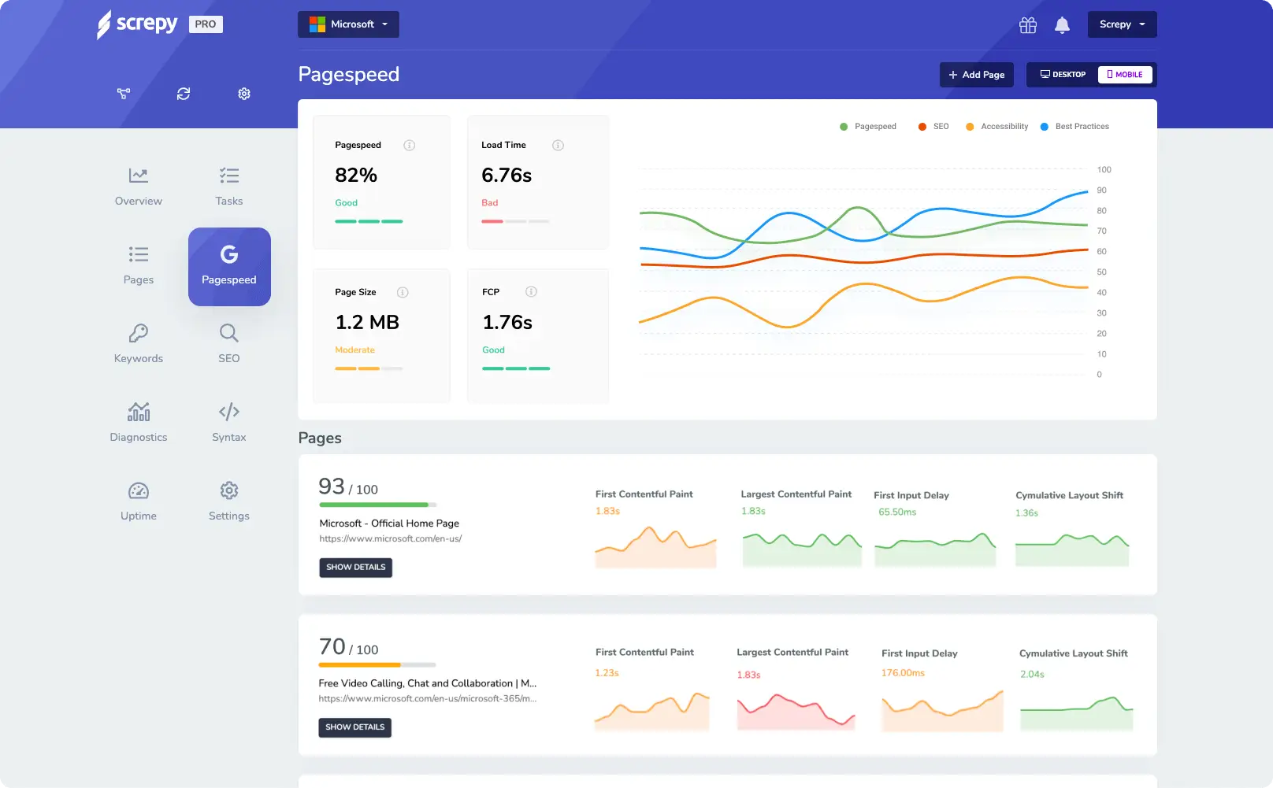Click the Screpy lightning logo
The image size is (1273, 788).
[137, 24]
